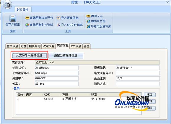Click the IMDB icon for updating IMDB rating online
This screenshot has height=124, width=171.
click(x=27, y=18)
